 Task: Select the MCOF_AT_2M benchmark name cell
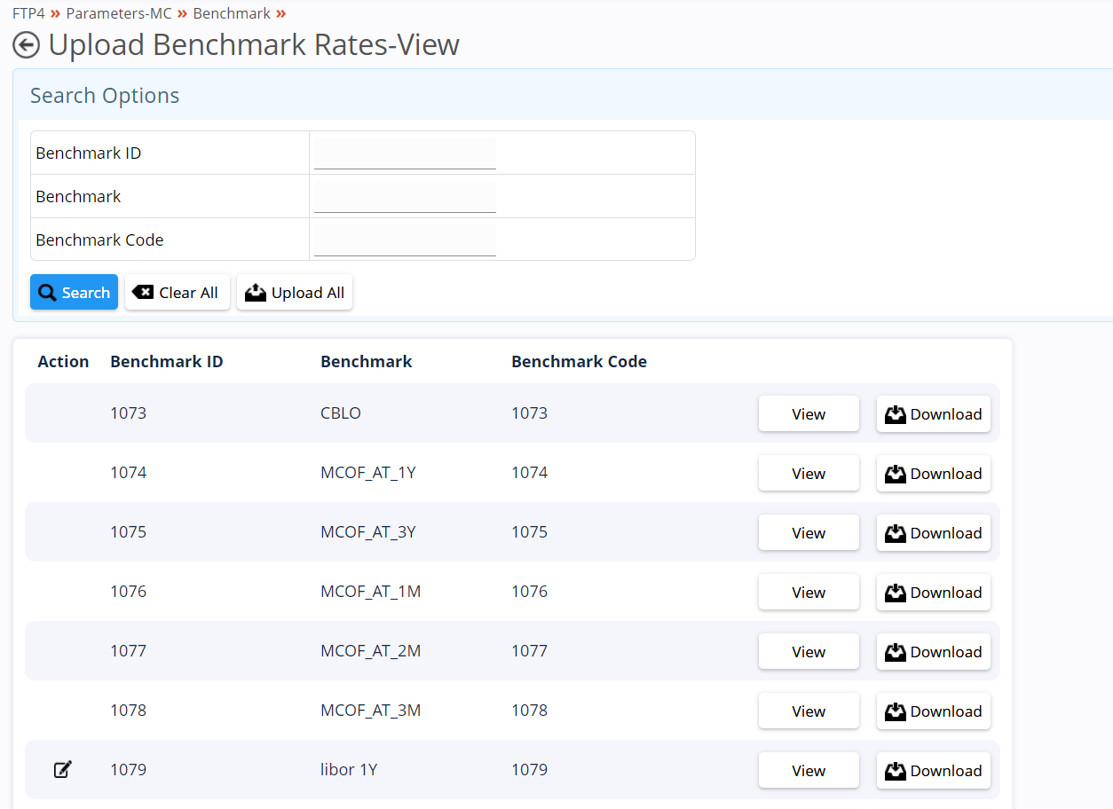(x=371, y=650)
